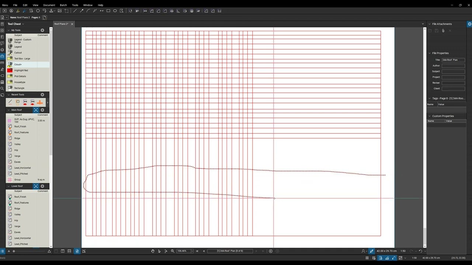
Task: Collapse the Custom Properties section
Action: 429,116
